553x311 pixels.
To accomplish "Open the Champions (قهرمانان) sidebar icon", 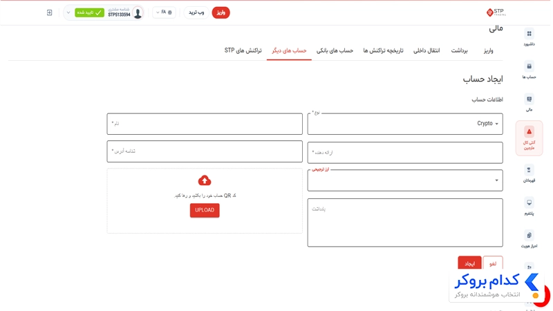I will click(529, 170).
